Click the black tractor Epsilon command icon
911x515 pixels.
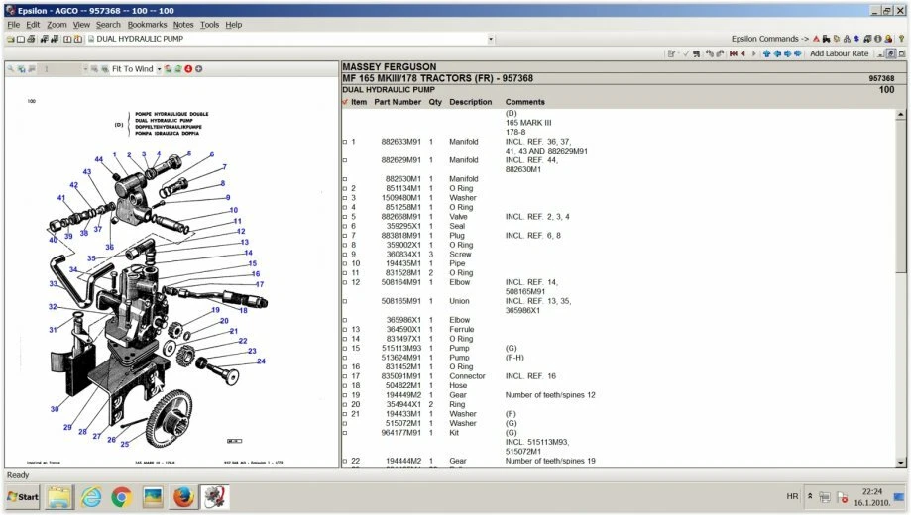click(x=826, y=39)
